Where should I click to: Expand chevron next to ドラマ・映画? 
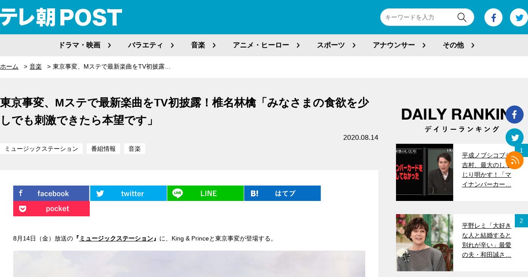109,45
